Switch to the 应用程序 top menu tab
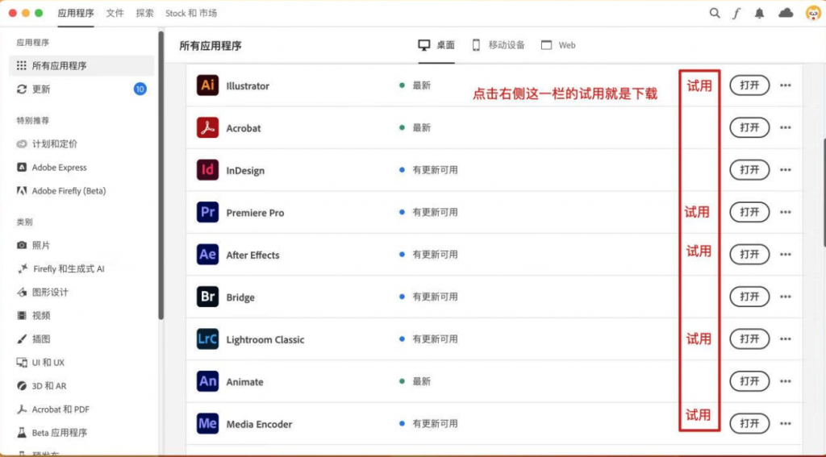826x457 pixels. [76, 13]
